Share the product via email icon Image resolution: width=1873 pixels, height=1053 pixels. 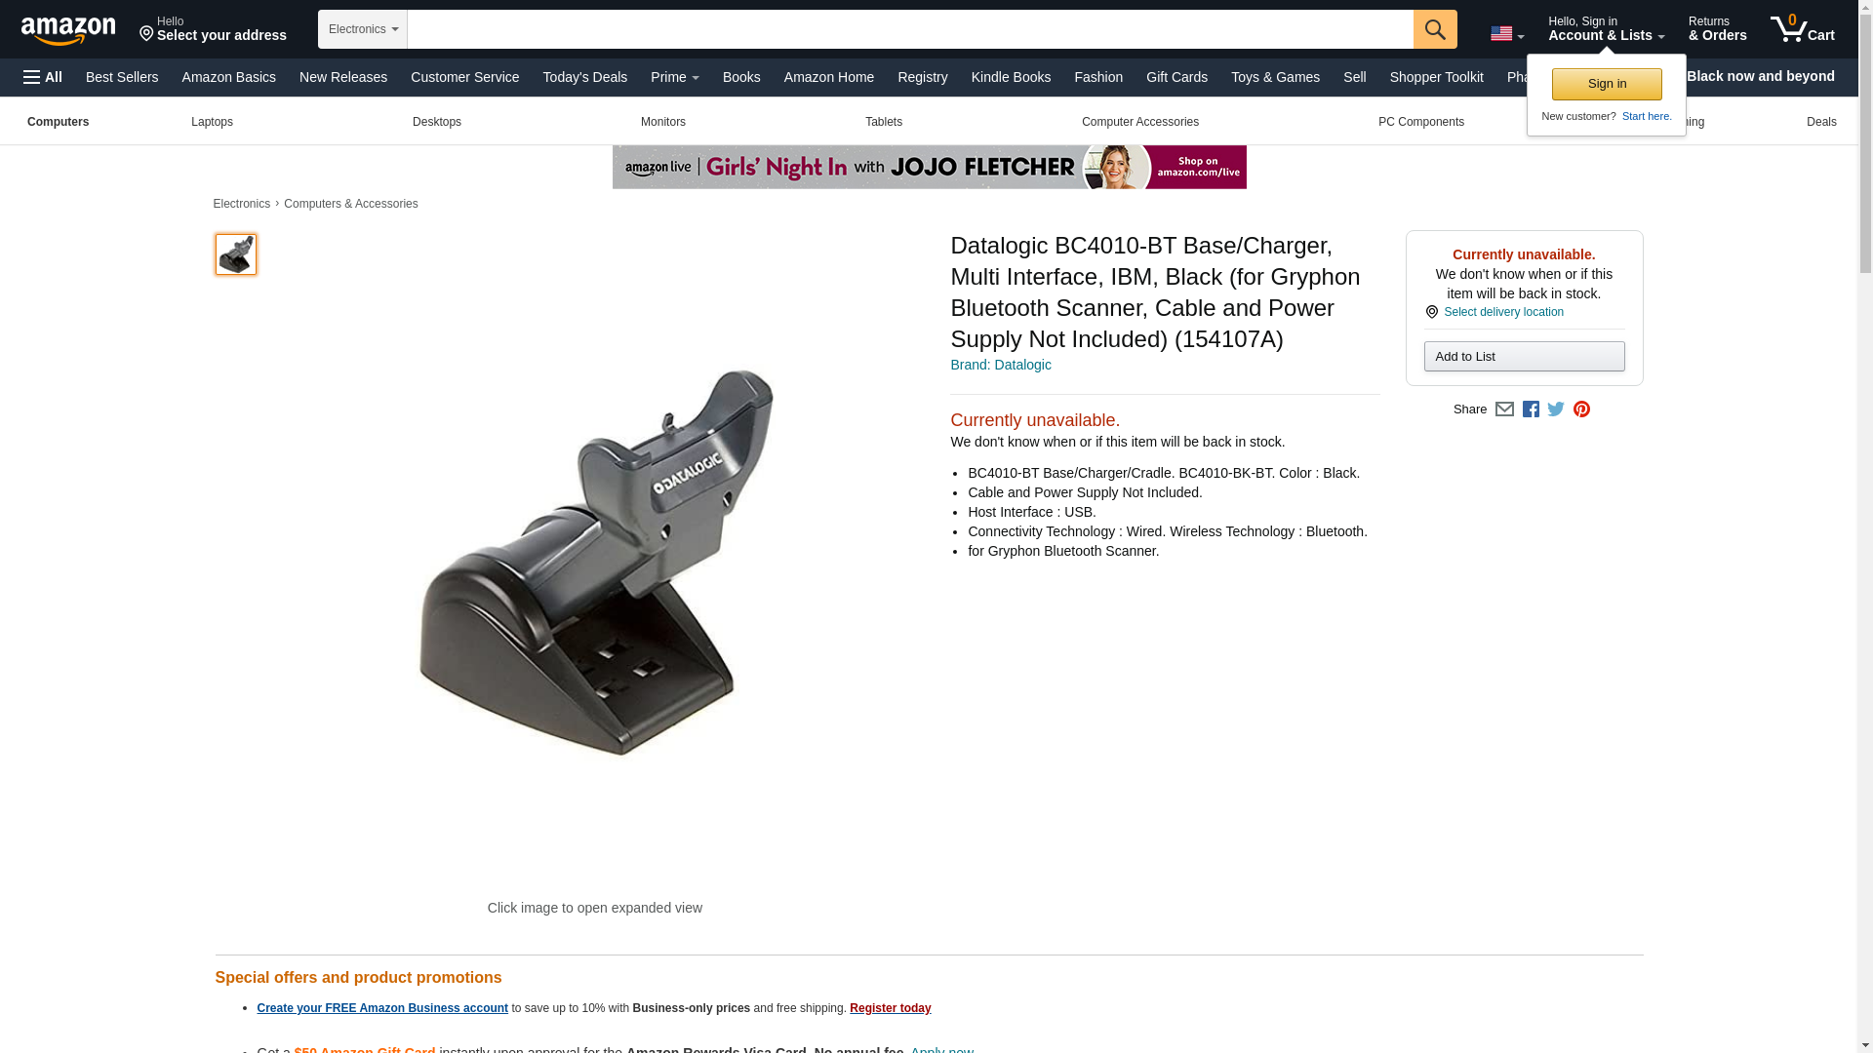[1504, 409]
